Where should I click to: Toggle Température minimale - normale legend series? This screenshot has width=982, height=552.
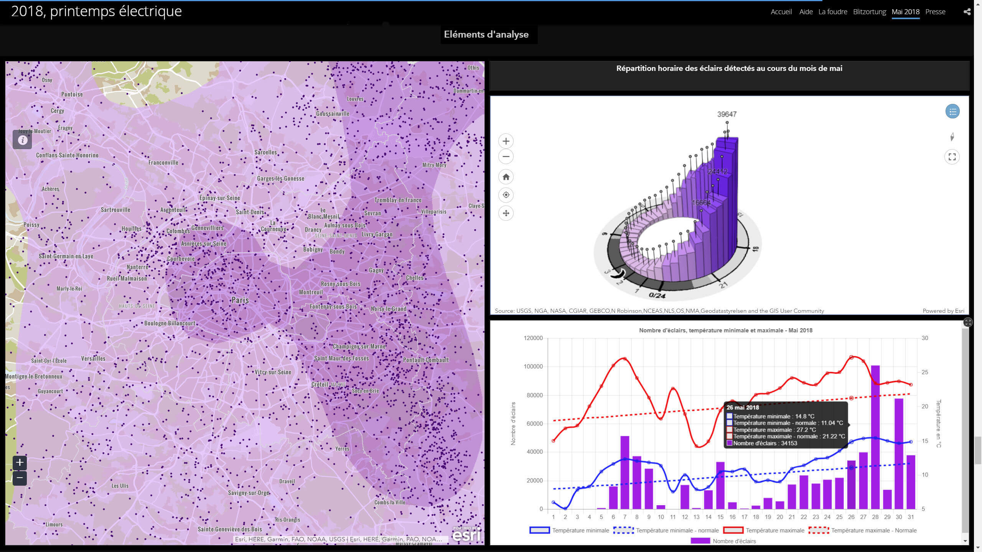click(666, 531)
